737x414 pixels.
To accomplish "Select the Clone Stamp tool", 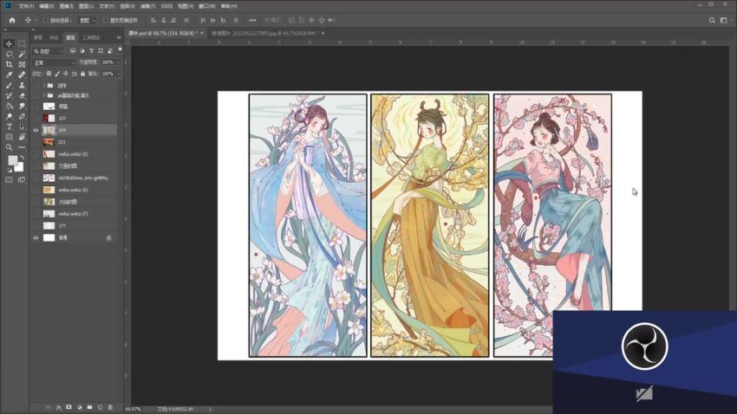I will click(22, 86).
